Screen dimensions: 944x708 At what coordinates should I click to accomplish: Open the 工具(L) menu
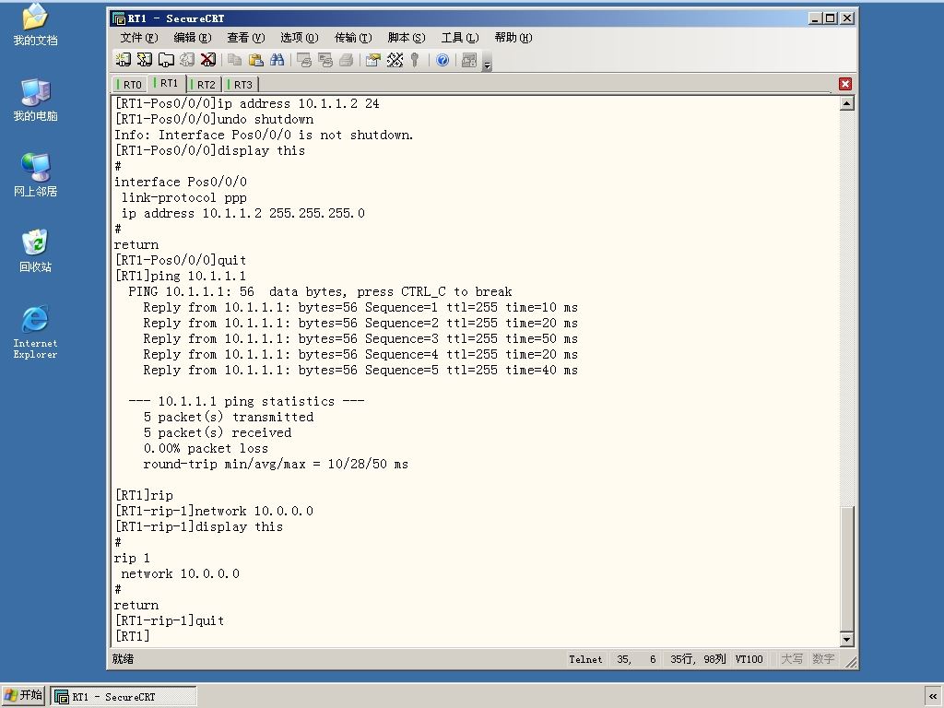pyautogui.click(x=460, y=37)
